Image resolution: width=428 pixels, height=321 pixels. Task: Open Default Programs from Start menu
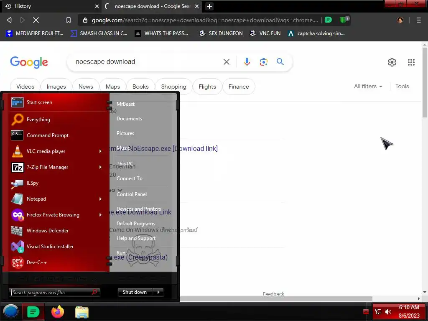pos(136,224)
